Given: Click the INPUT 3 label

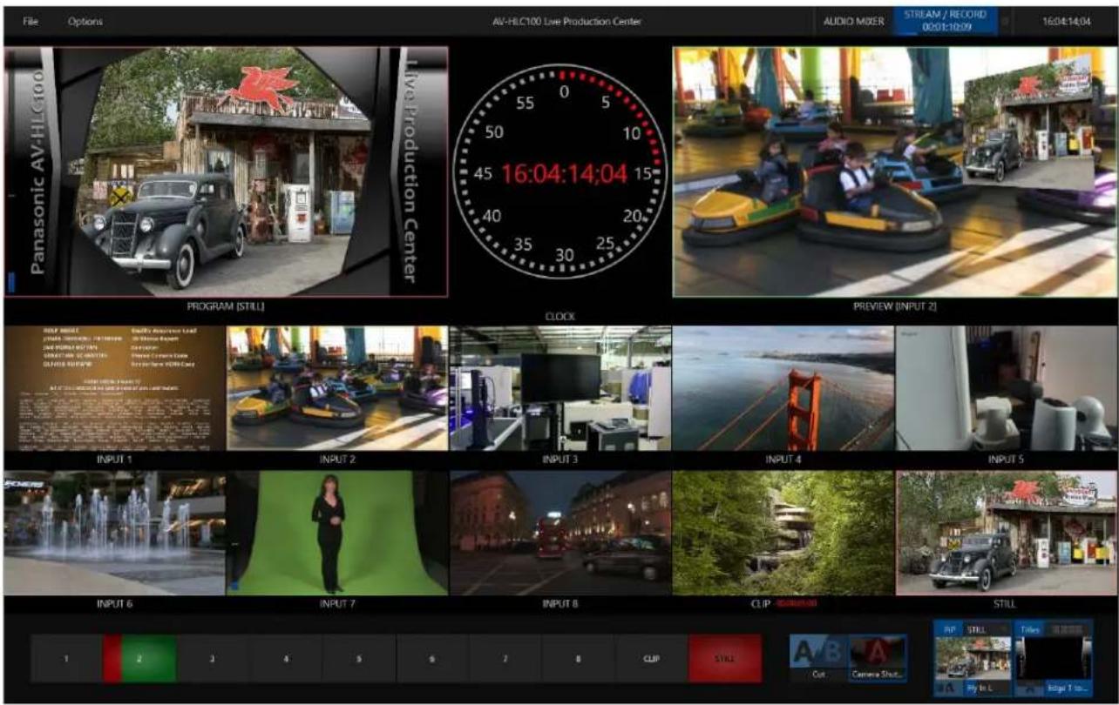Looking at the screenshot, I should point(560,459).
